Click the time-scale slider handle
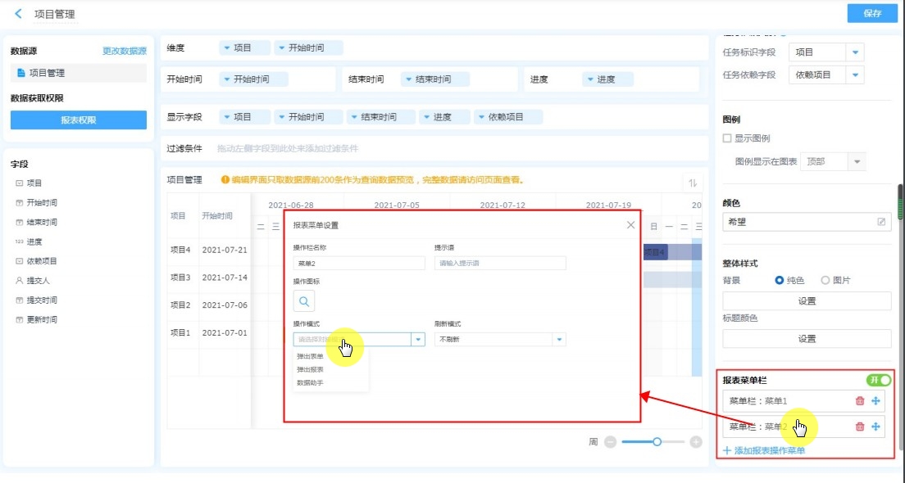The image size is (905, 483). (x=657, y=442)
